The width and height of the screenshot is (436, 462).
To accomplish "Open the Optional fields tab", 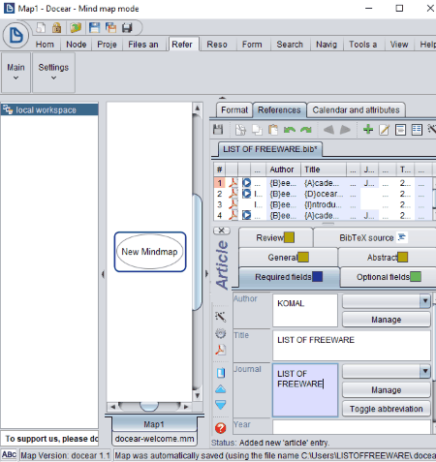I will 389,277.
